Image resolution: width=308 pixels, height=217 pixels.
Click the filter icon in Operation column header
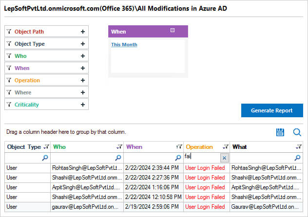(x=226, y=147)
